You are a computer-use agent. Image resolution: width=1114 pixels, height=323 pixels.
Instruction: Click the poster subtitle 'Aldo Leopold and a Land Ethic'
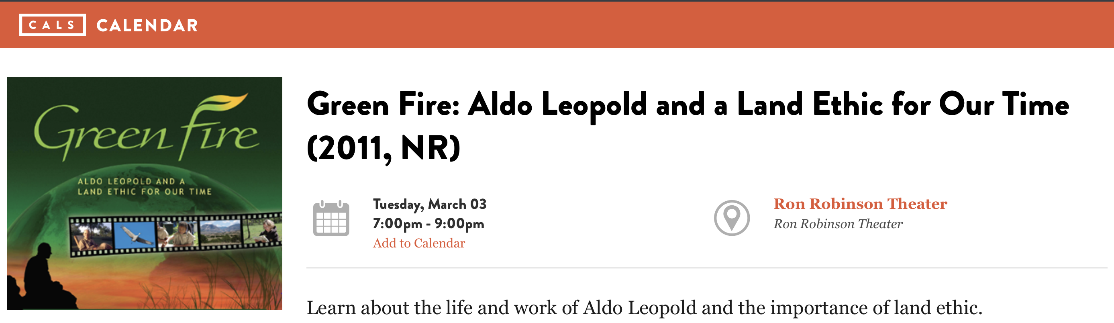click(x=145, y=186)
